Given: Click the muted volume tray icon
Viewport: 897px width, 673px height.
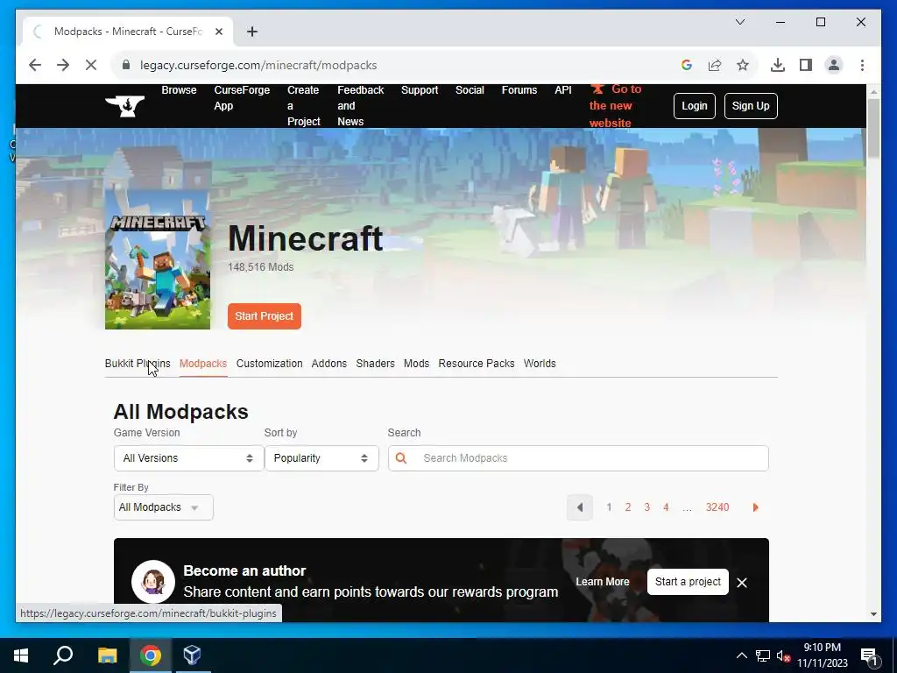Looking at the screenshot, I should tap(782, 656).
